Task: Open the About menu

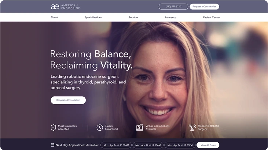Action: click(54, 18)
